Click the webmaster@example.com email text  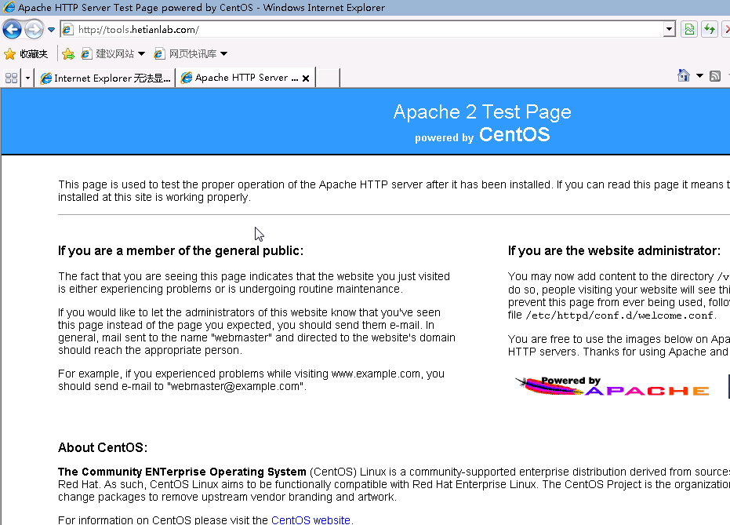point(237,387)
